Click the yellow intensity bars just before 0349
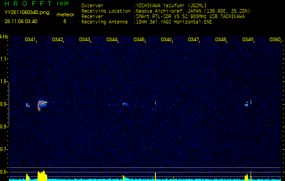Viewport: 285px width, 181px height. point(246,177)
